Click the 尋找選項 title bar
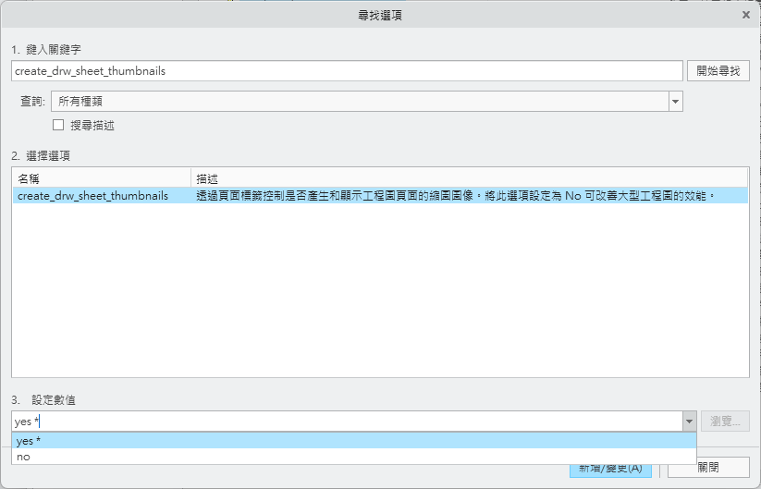 click(380, 15)
